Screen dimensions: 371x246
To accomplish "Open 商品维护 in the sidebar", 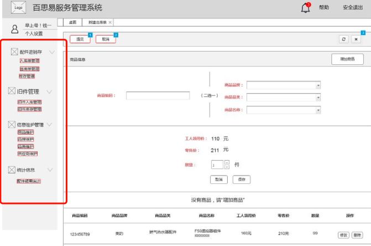I will (x=26, y=132).
